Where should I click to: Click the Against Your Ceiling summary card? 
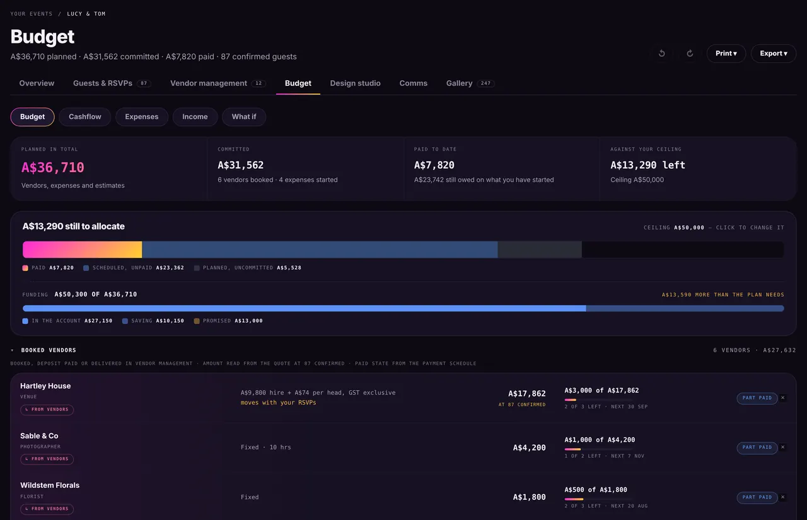[698, 168]
